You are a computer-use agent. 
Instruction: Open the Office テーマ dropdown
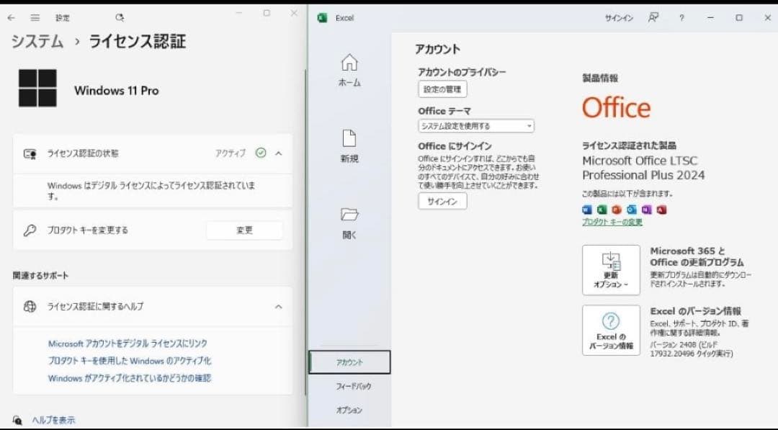[x=476, y=126]
